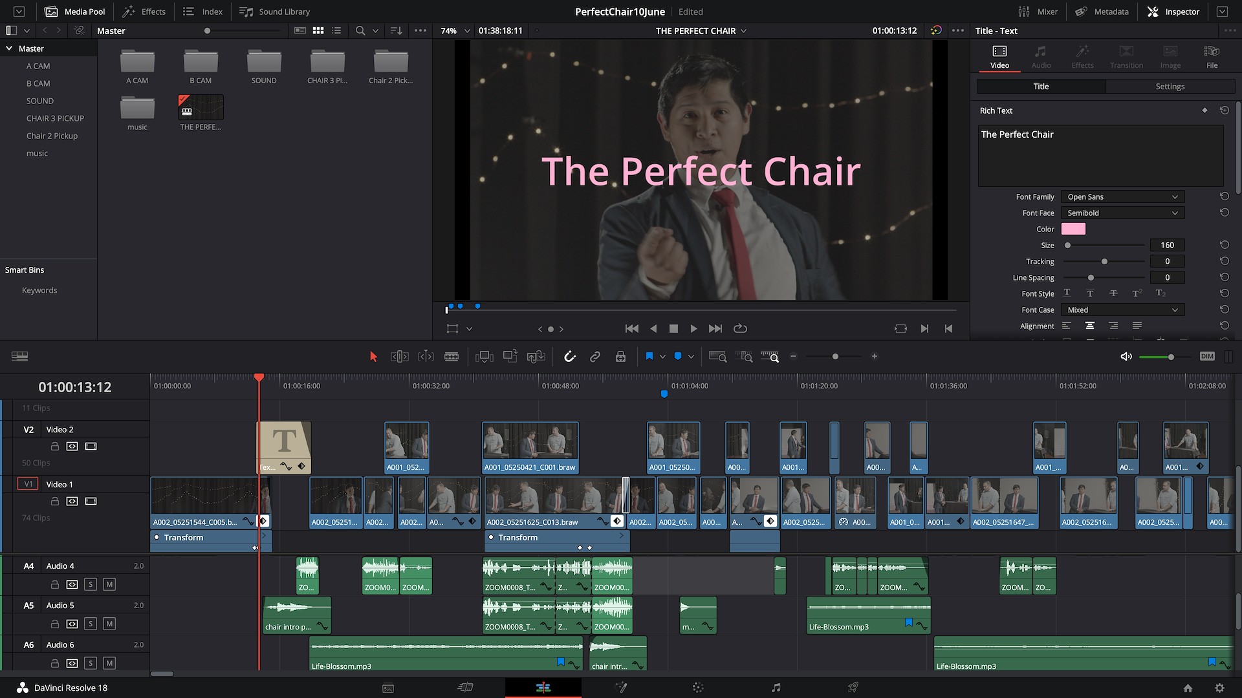Viewport: 1242px width, 698px height.
Task: Toggle auto track selector on Video 1
Action: (x=72, y=502)
